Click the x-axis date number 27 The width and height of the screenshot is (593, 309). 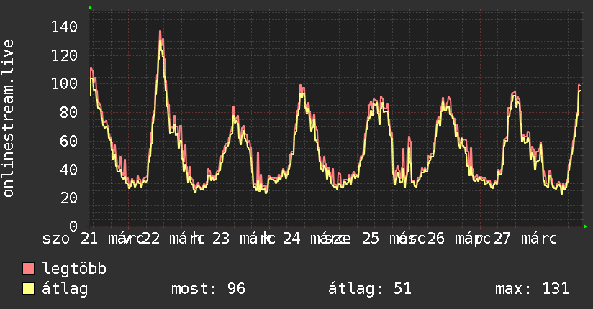tap(502, 239)
